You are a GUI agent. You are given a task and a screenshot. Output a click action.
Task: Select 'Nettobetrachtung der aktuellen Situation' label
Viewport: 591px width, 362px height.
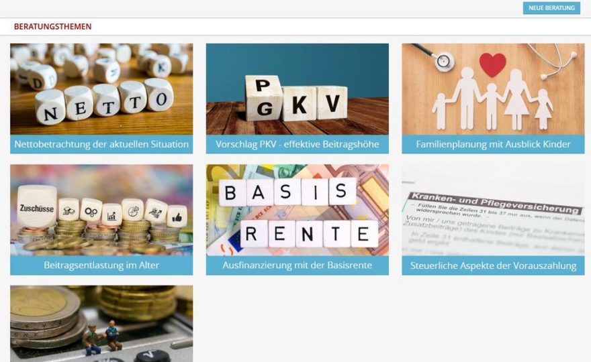[x=101, y=144]
